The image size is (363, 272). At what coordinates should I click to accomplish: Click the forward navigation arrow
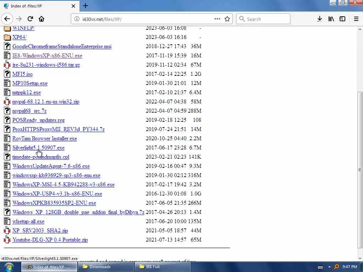(x=19, y=19)
